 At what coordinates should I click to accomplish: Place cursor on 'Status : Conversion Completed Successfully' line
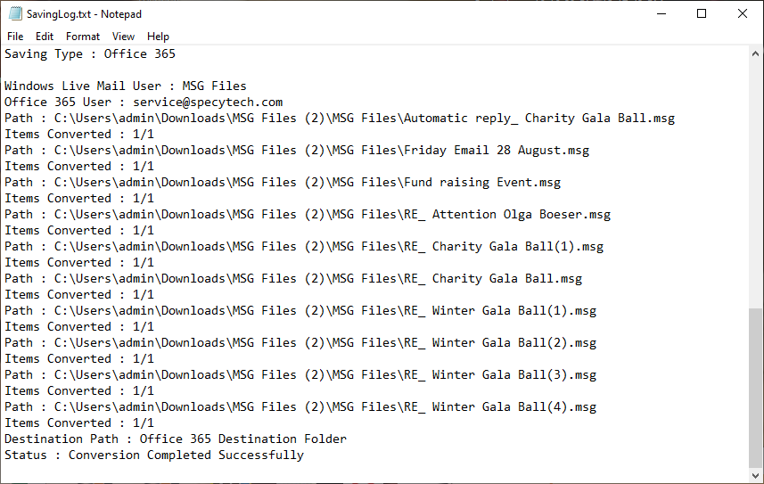point(154,455)
